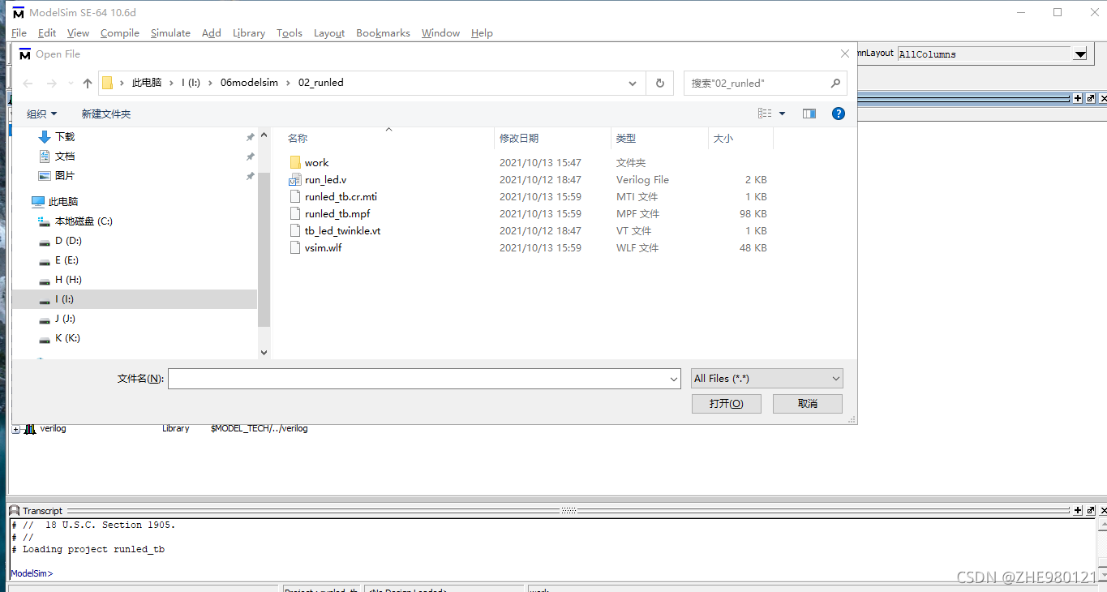Open the Help menu
Screen dimensions: 1107x592
(x=482, y=33)
